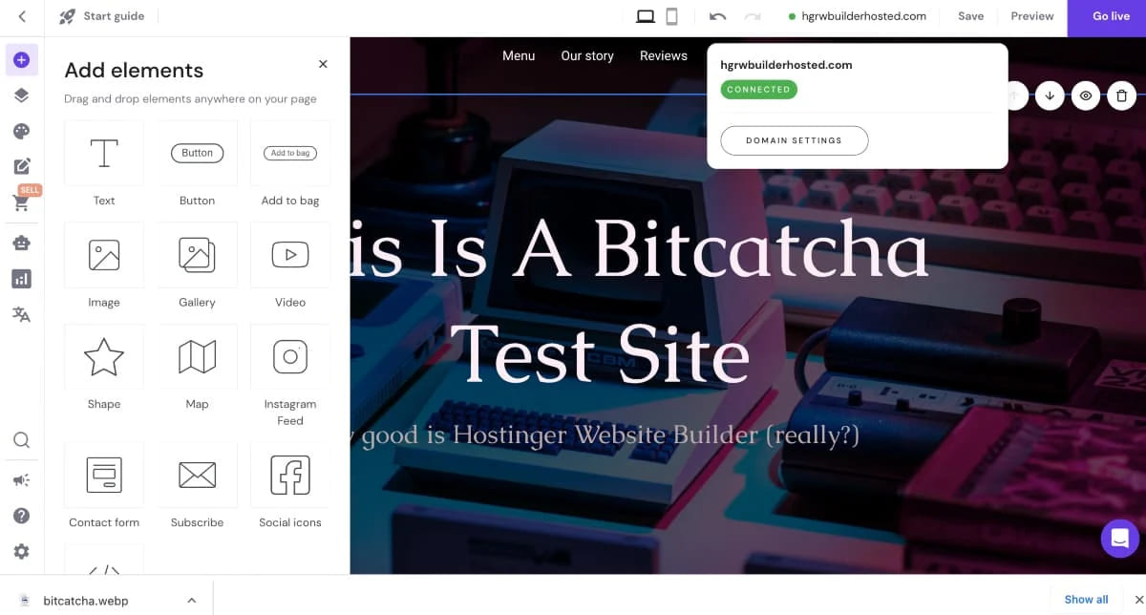
Task: Open the site Preview
Action: 1032,16
